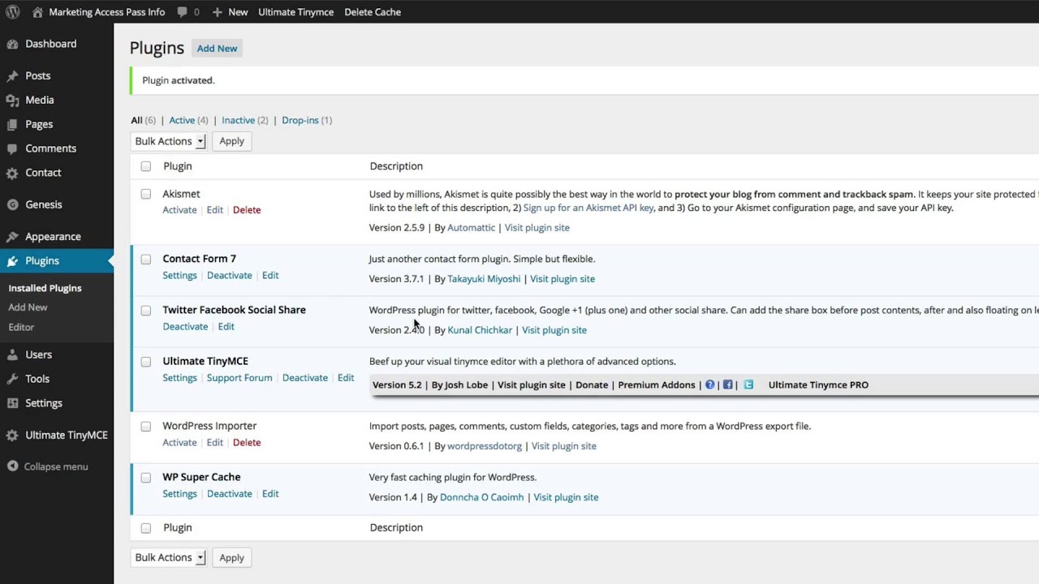Click the bottom Apply button

click(x=231, y=558)
